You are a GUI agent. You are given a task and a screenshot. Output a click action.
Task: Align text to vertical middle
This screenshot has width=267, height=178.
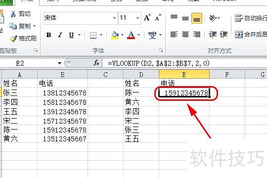tap(185, 18)
